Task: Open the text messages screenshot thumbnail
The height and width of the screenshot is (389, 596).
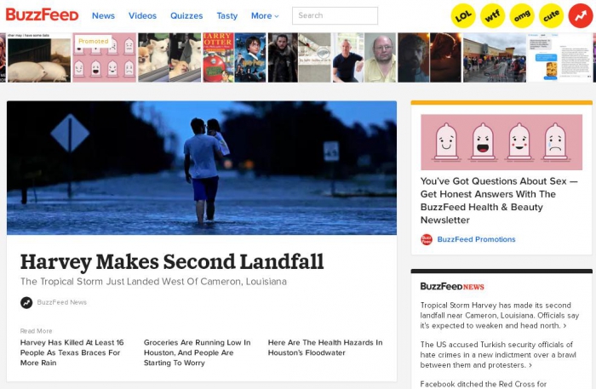Action: tap(559, 57)
